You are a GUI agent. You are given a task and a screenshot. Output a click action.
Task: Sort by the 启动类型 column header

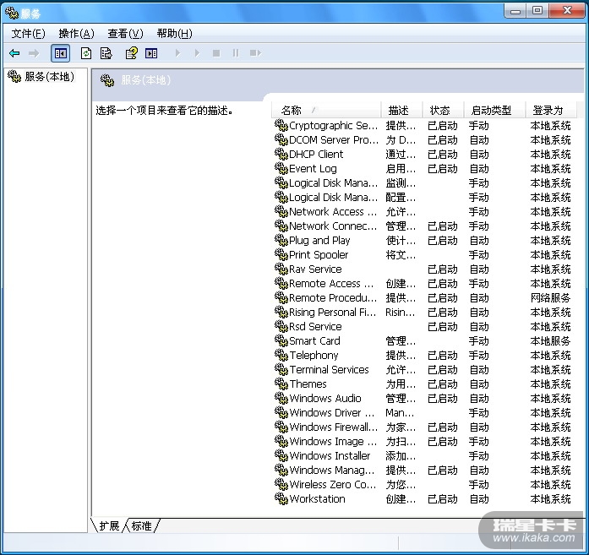pyautogui.click(x=494, y=111)
